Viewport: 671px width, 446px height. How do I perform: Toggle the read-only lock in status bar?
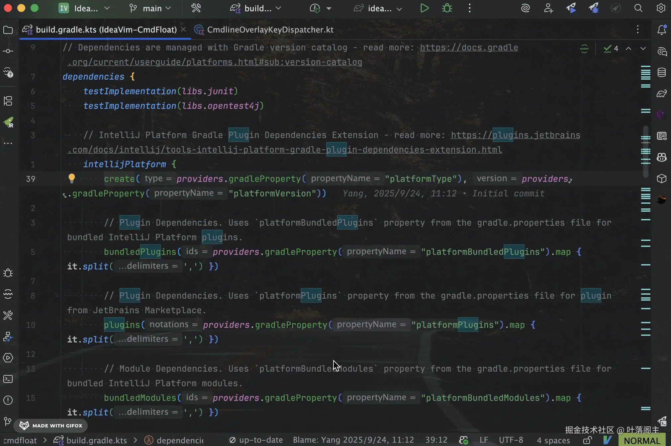pyautogui.click(x=587, y=440)
